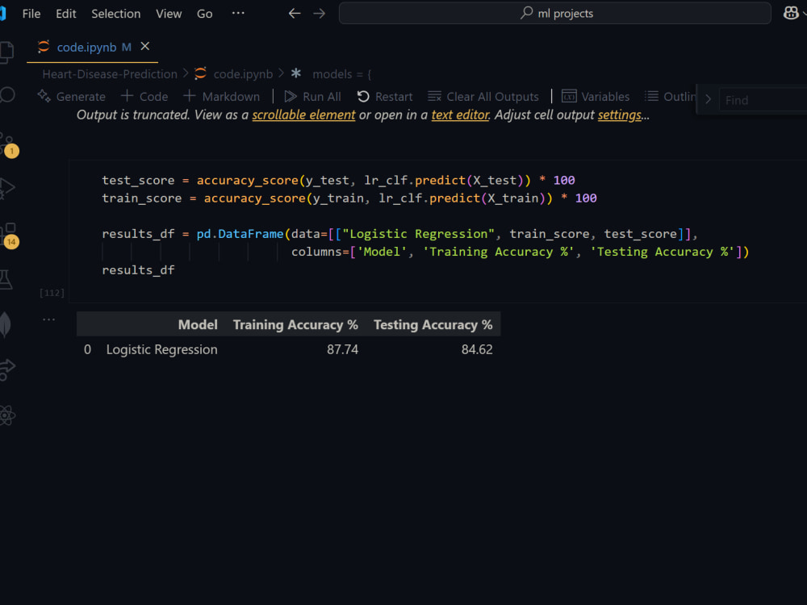Open the Search view in activity bar

point(6,95)
